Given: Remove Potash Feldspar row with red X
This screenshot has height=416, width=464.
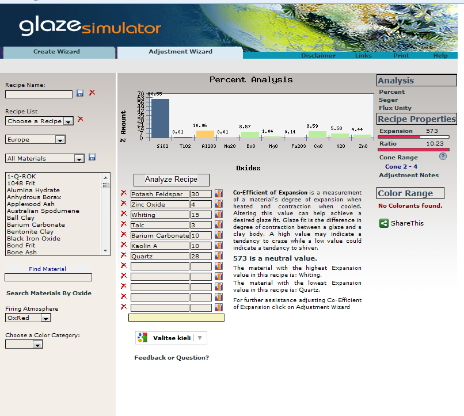Looking at the screenshot, I should pos(124,193).
